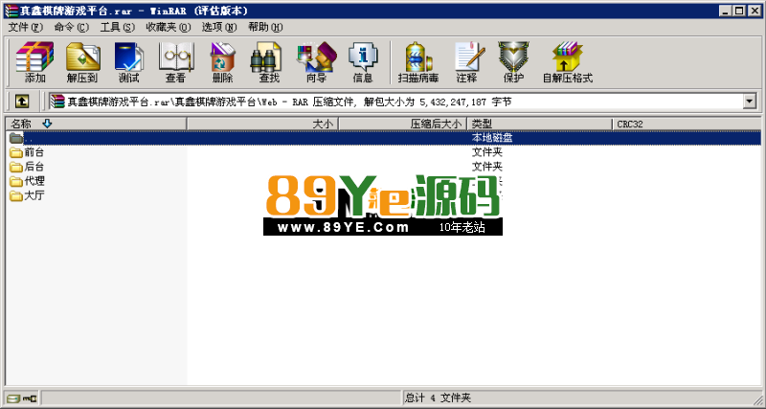Viewport: 766px width, 409px height.
Task: Go up one folder level button
Action: click(21, 101)
